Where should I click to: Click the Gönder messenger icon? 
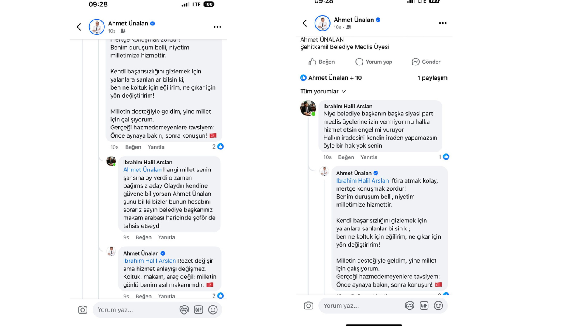pyautogui.click(x=416, y=62)
